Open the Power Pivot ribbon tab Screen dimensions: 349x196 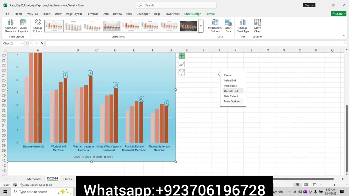172,14
